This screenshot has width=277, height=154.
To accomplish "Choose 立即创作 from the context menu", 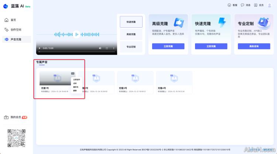I will click(76, 79).
